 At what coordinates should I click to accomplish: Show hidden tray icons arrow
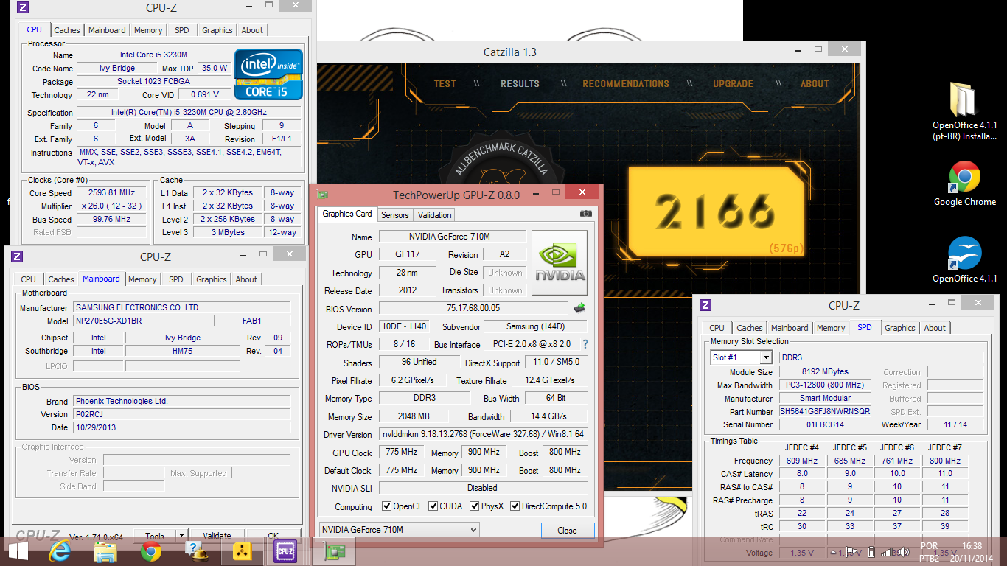pyautogui.click(x=833, y=551)
